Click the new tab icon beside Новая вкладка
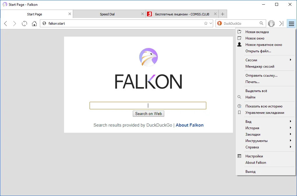297x196 pixels. tap(239, 32)
